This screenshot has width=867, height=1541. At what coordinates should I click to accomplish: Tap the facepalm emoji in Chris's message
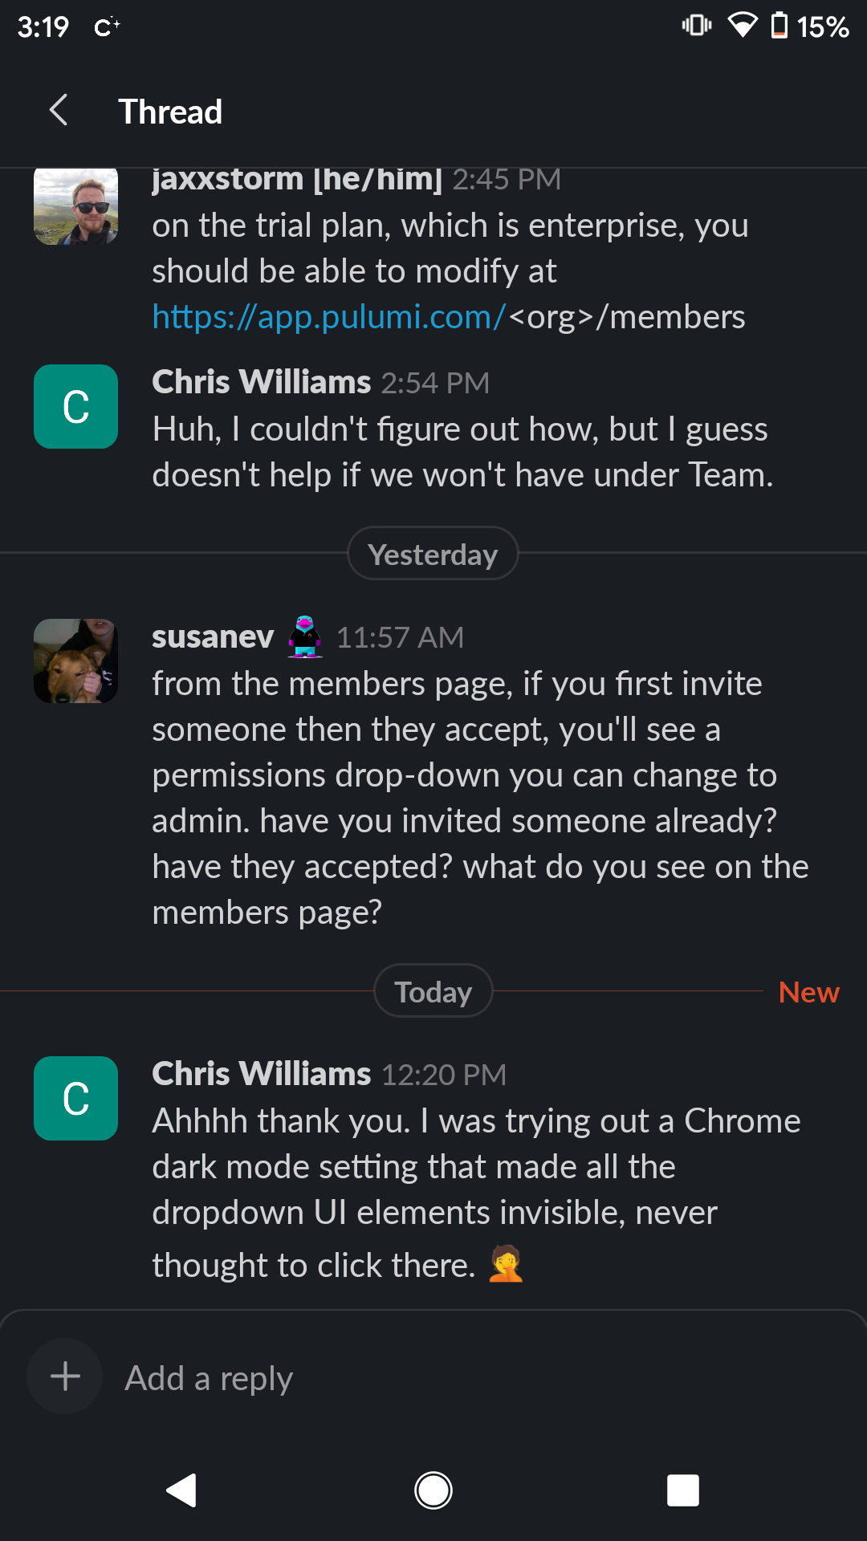pos(505,1263)
